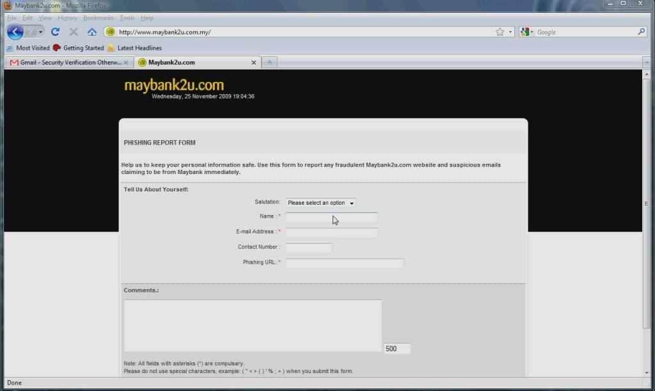Open the History menu
This screenshot has height=391, width=655.
67,18
